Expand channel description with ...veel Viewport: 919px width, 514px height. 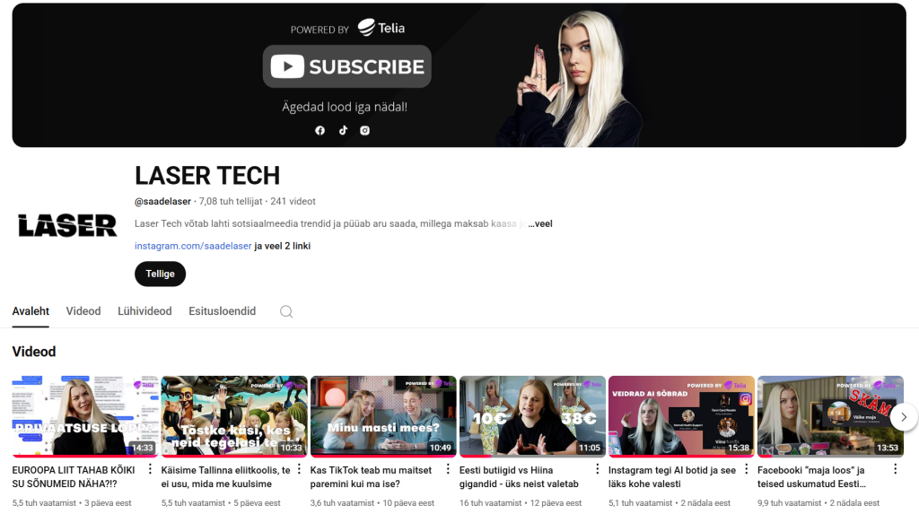coord(539,223)
